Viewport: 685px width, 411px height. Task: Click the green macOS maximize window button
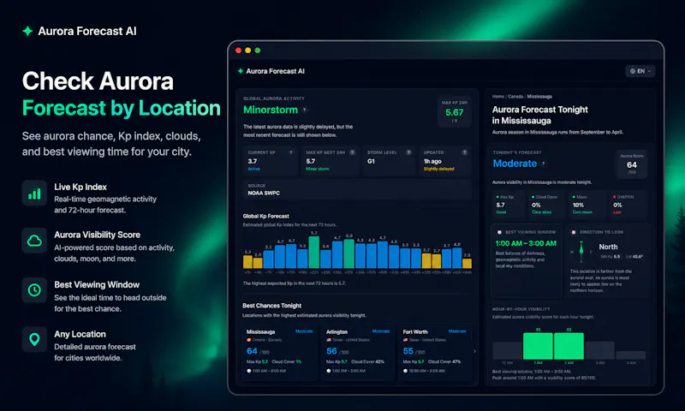tap(258, 51)
